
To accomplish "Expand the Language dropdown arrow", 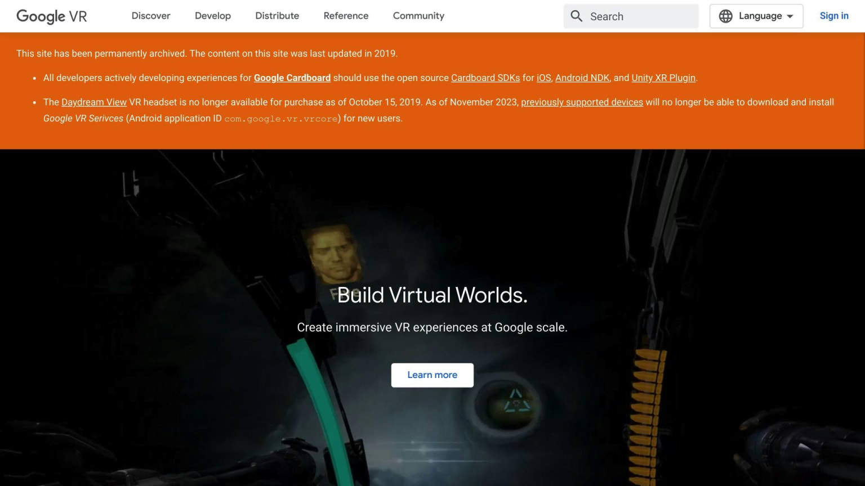I will pos(790,16).
